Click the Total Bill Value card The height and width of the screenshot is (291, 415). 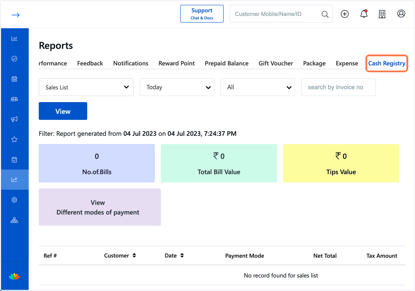click(219, 163)
